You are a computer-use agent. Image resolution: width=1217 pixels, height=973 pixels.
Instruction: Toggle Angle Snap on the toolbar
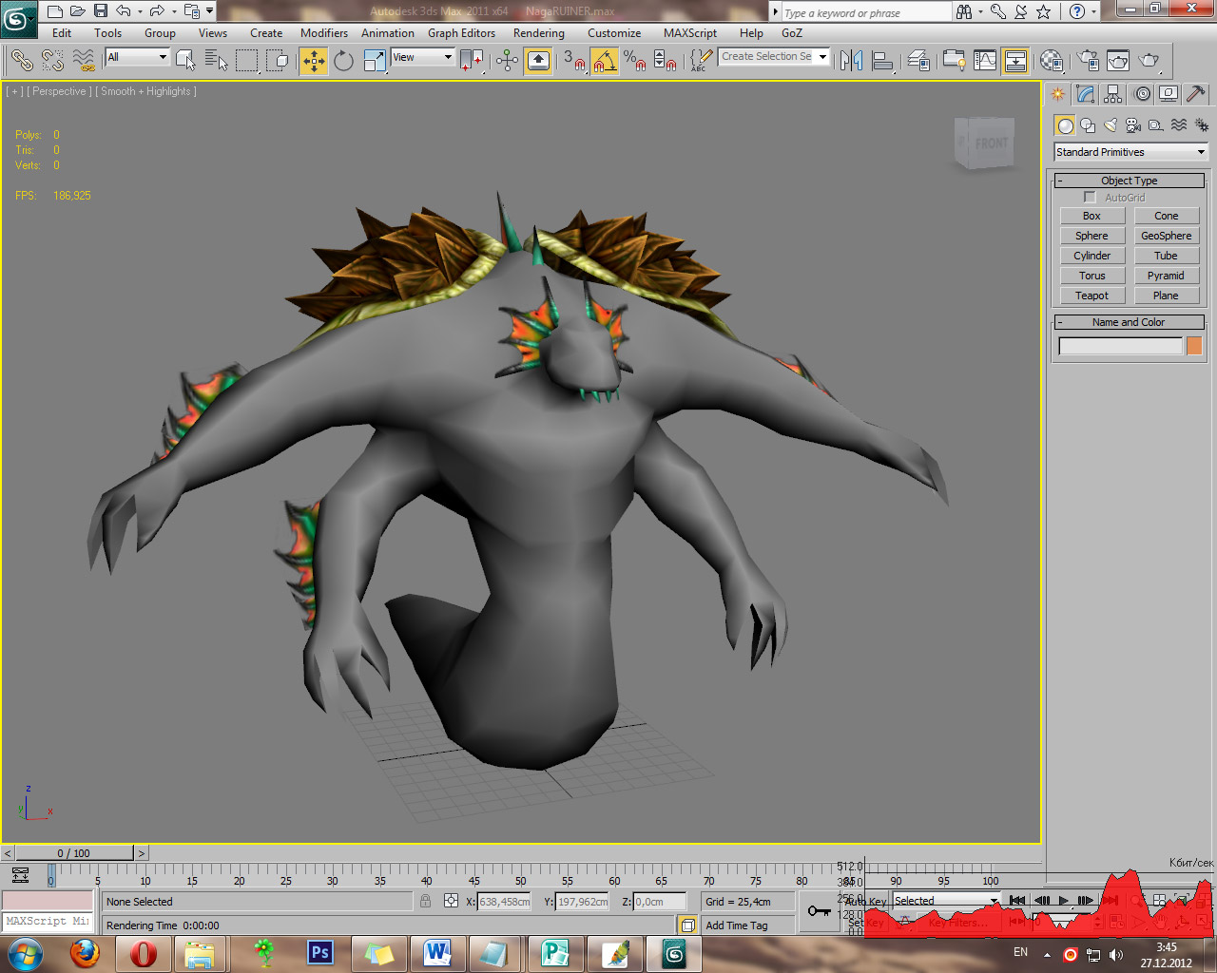pos(604,61)
